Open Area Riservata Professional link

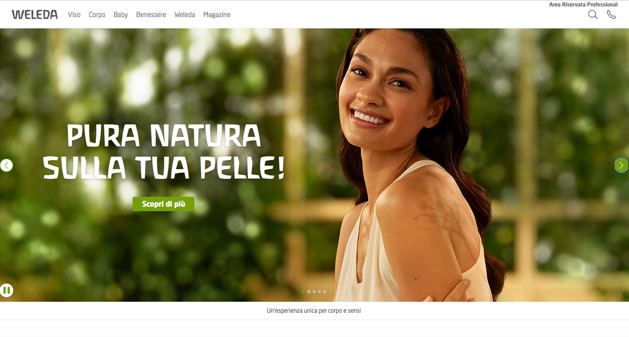point(583,4)
